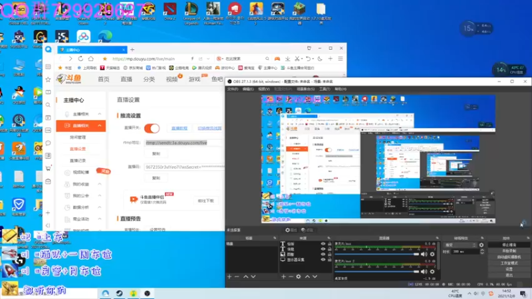Image resolution: width=532 pixels, height=299 pixels.
Task: Open the favorites star in the browser sidebar
Action: (48, 79)
